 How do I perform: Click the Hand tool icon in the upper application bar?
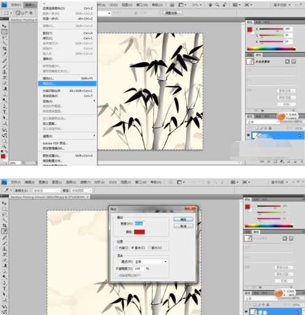(210, 5)
